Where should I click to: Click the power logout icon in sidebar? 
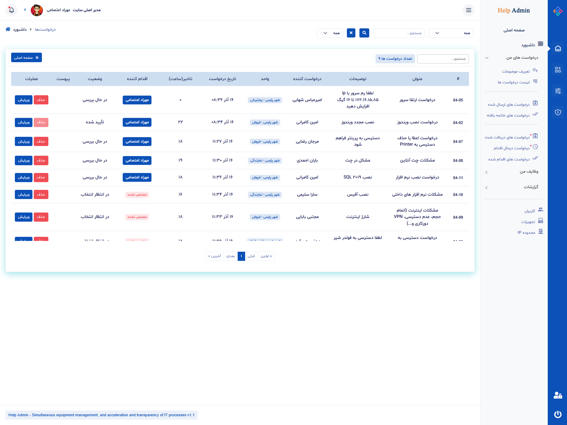[x=558, y=414]
